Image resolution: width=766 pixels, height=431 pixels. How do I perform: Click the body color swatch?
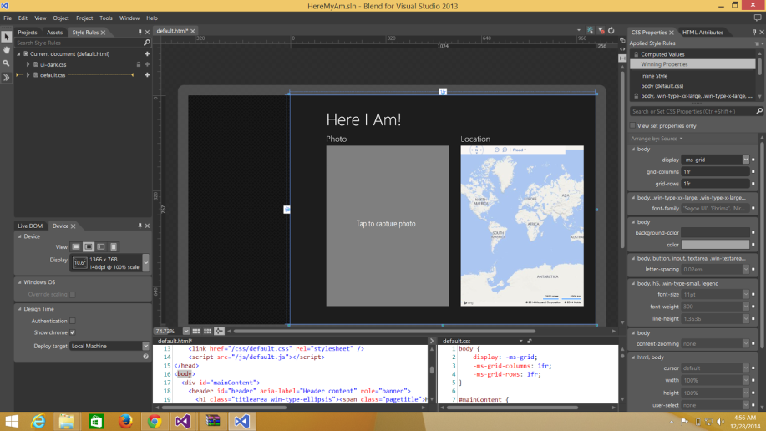[x=715, y=245]
